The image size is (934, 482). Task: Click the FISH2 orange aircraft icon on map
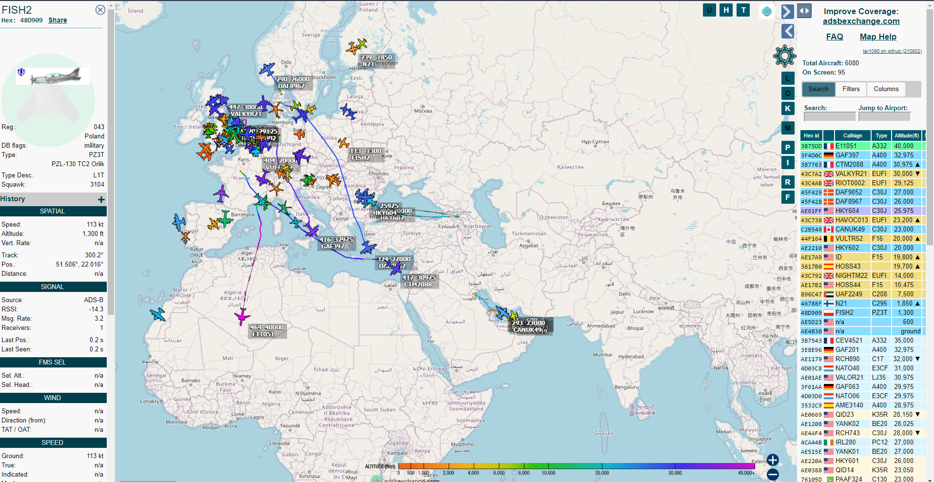pyautogui.click(x=344, y=143)
